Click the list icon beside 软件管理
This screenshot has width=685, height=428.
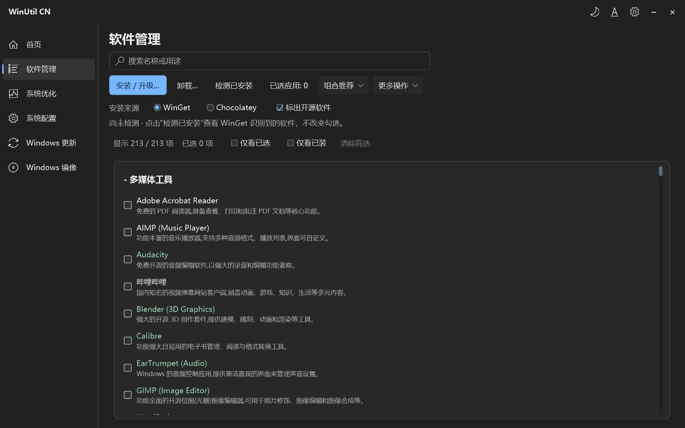tap(13, 69)
